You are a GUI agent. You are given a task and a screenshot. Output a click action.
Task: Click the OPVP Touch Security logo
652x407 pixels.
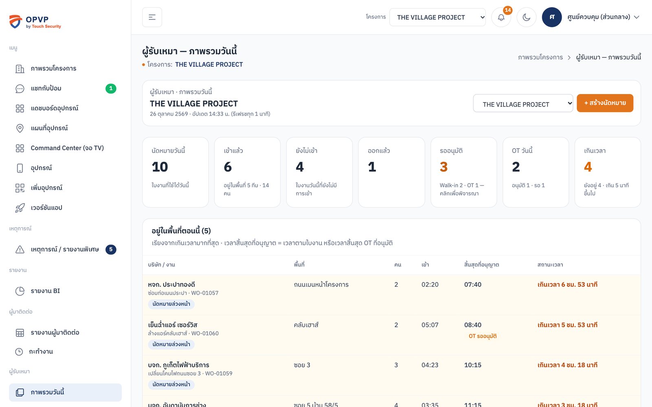click(35, 22)
